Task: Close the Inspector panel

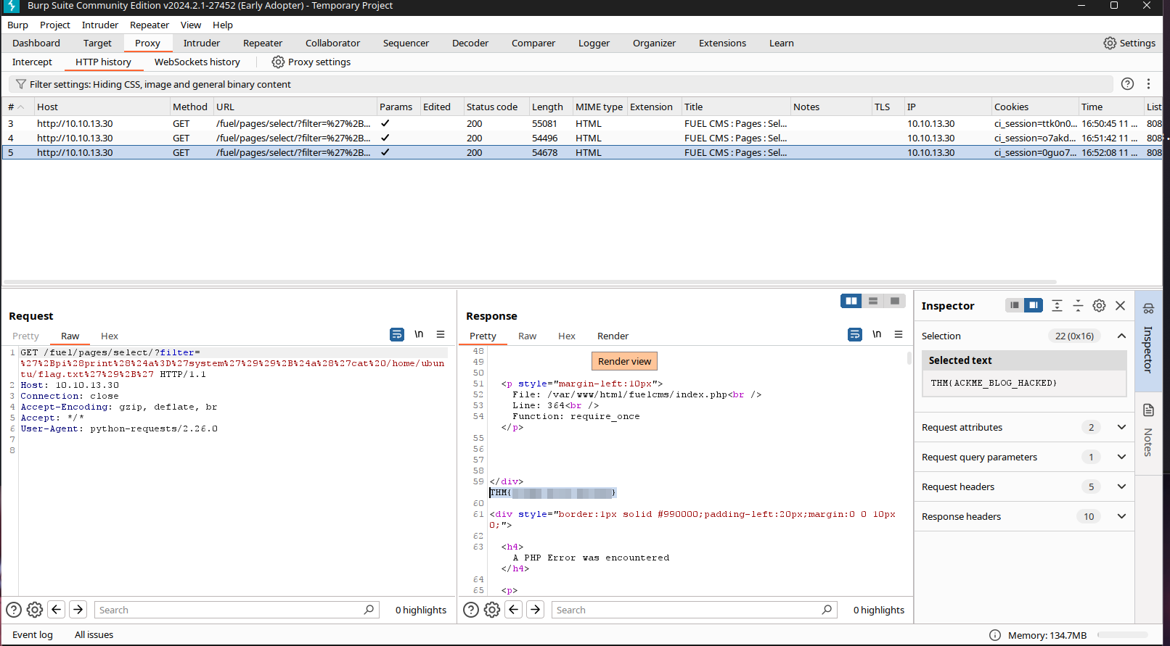Action: [1120, 306]
